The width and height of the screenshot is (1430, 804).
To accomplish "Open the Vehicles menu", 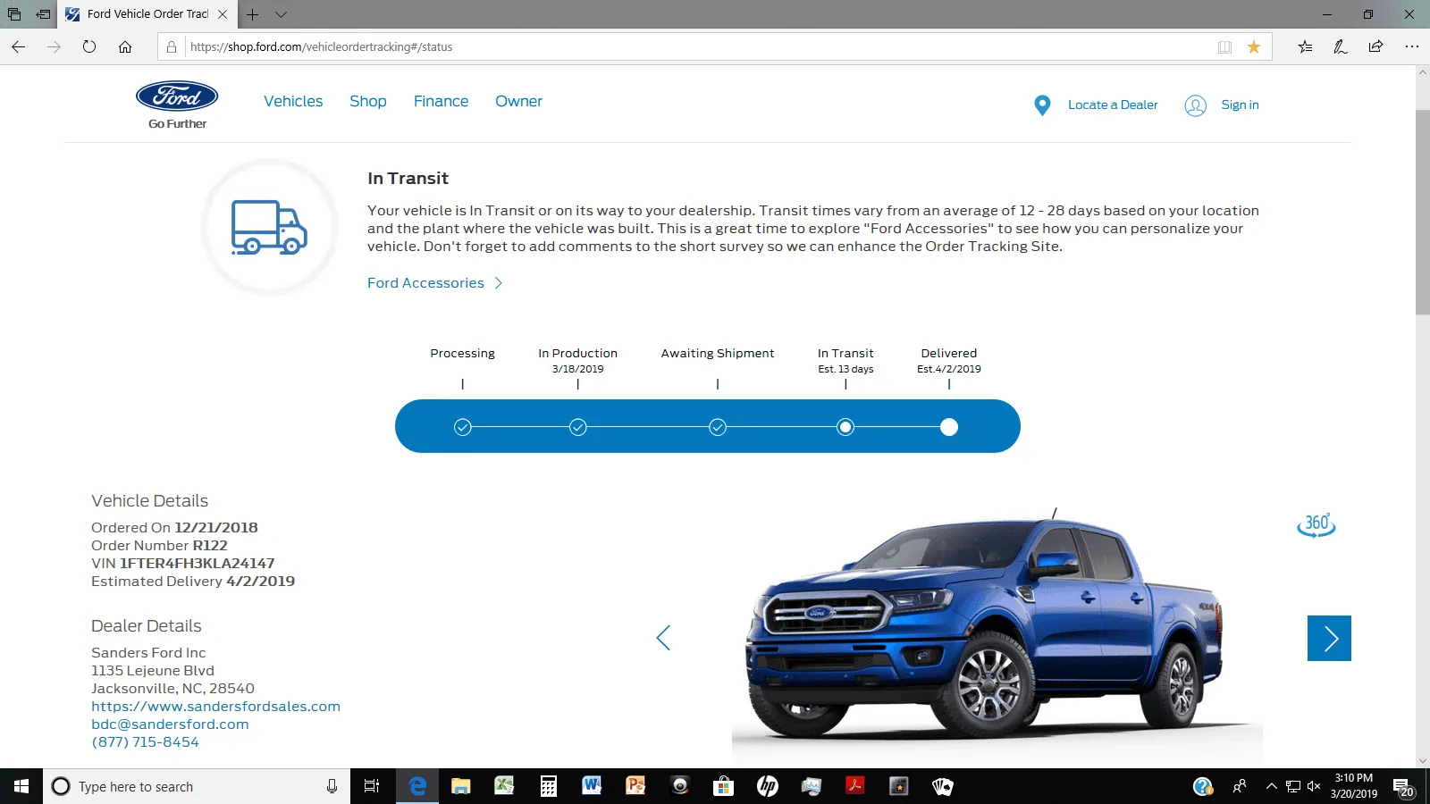I will (x=293, y=102).
